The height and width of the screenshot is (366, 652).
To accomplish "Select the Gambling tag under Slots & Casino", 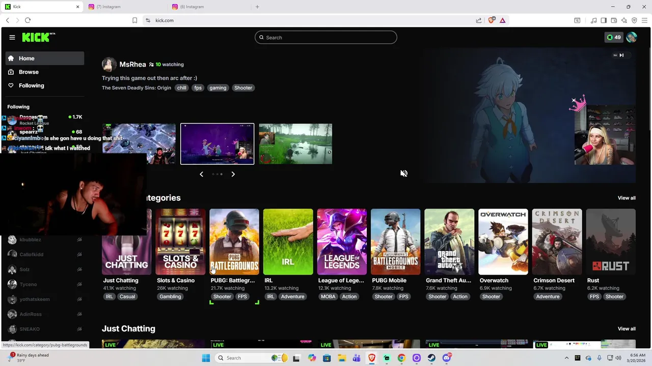I will point(170,297).
